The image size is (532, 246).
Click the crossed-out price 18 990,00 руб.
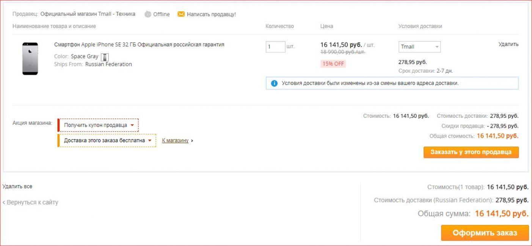point(343,52)
